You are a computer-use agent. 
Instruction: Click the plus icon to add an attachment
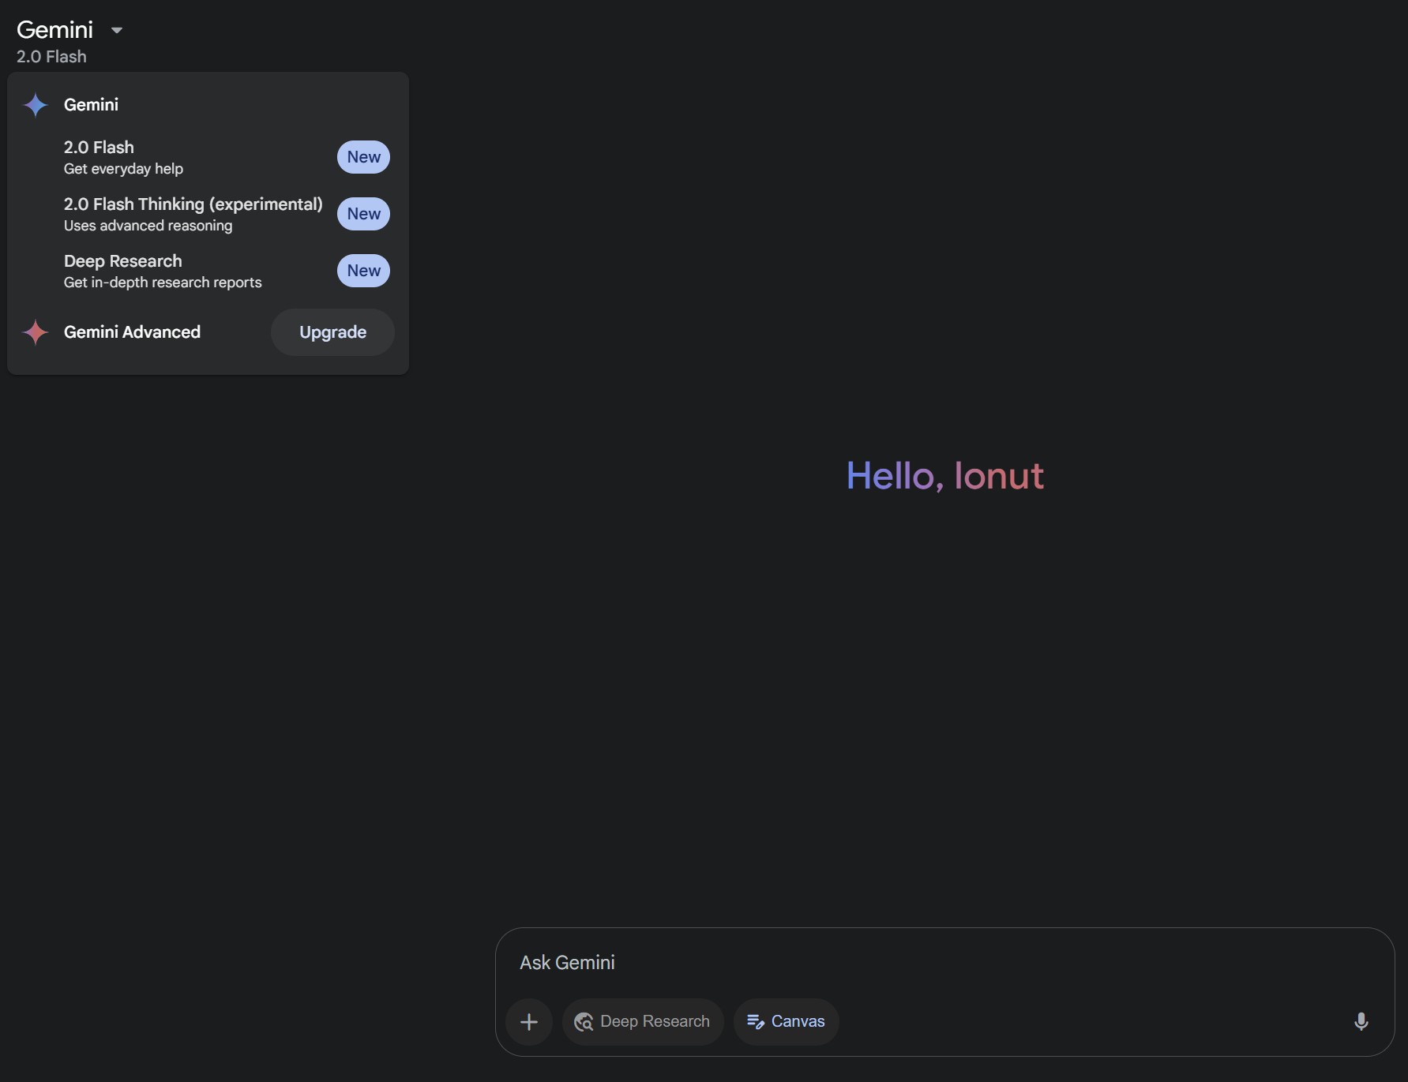tap(528, 1021)
